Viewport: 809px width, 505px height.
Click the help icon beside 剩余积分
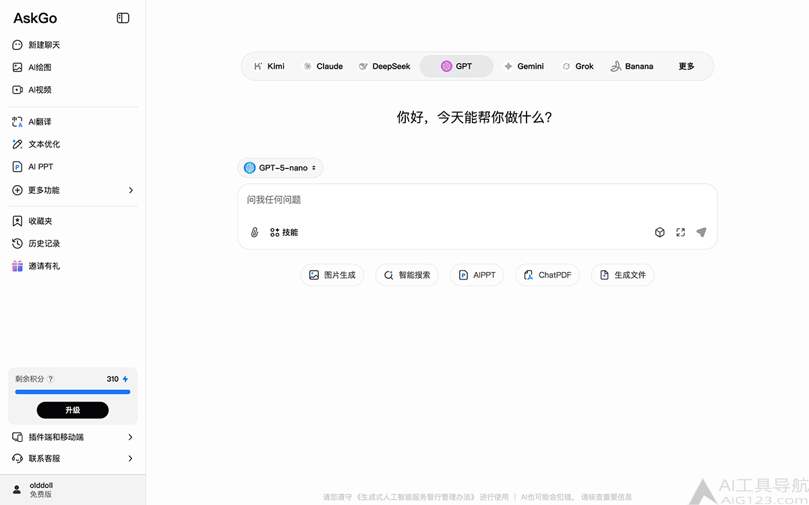coord(51,379)
